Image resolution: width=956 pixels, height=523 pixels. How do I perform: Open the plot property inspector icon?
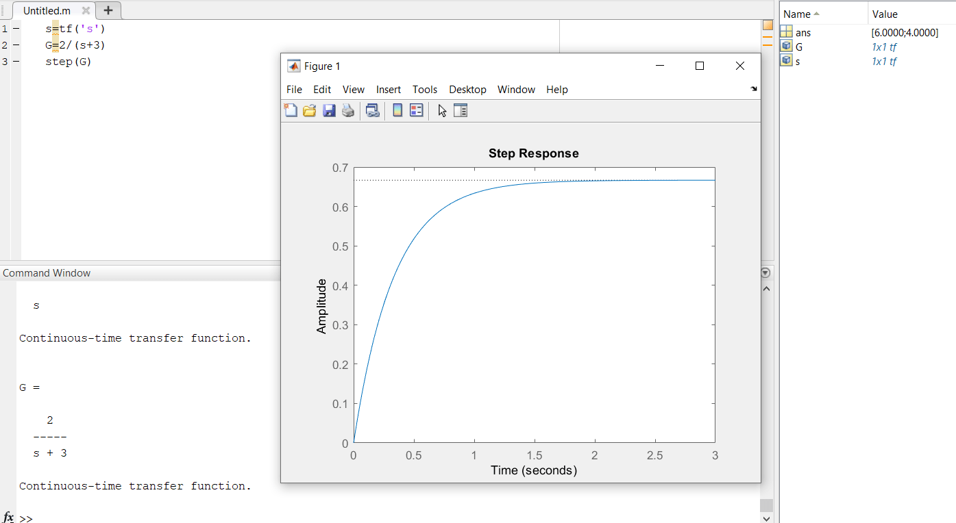[461, 110]
